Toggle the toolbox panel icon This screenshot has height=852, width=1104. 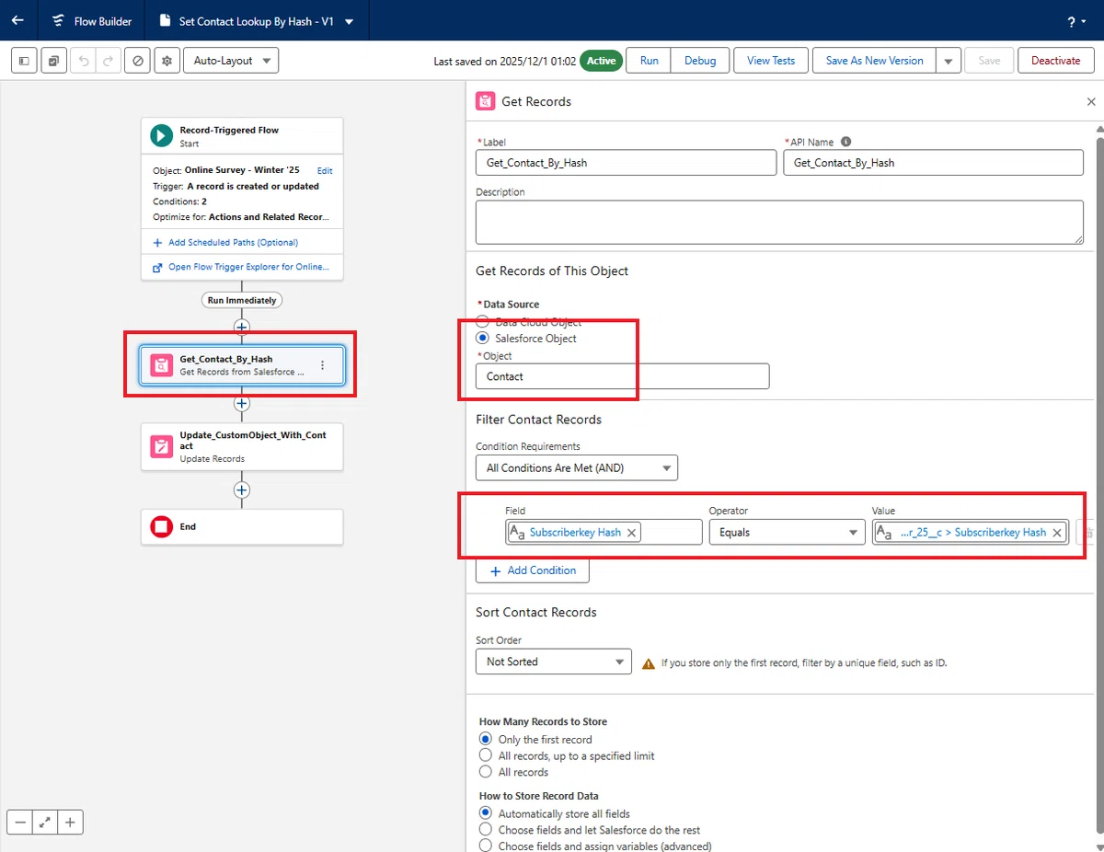point(24,61)
